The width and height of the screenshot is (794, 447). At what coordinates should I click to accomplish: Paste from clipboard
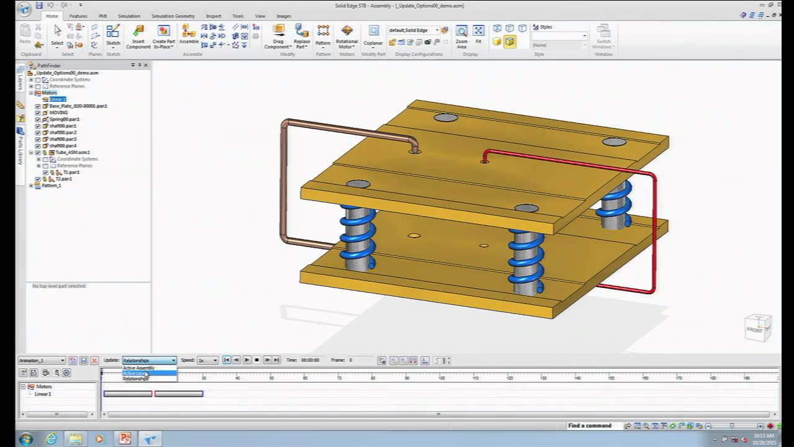25,35
